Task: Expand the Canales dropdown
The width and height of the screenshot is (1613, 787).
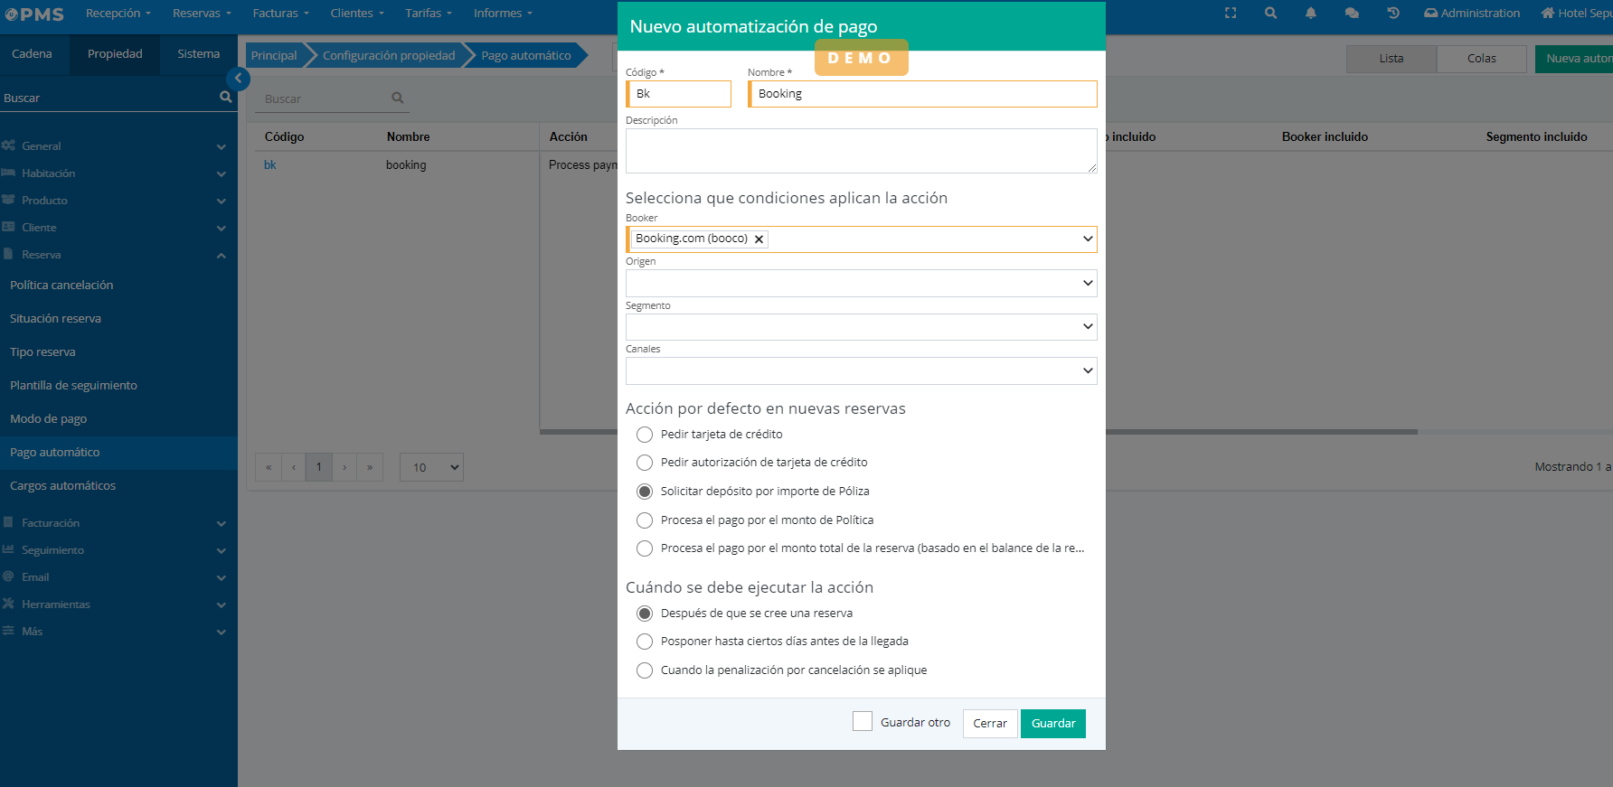Action: [x=861, y=371]
